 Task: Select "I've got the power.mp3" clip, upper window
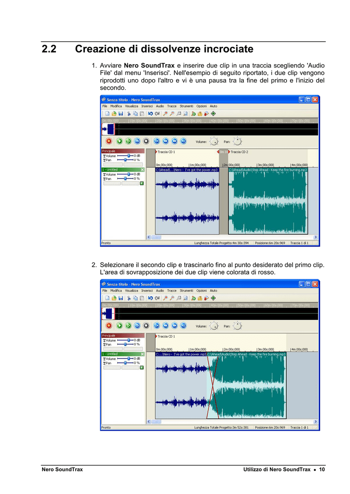coord(187,201)
